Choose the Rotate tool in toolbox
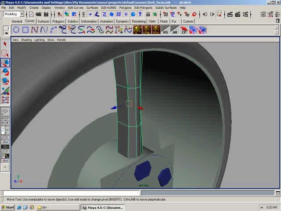This screenshot has height=211, width=281. (x=5, y=72)
